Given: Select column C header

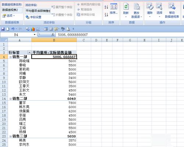Looking at the screenshot, I should pos(84,40).
